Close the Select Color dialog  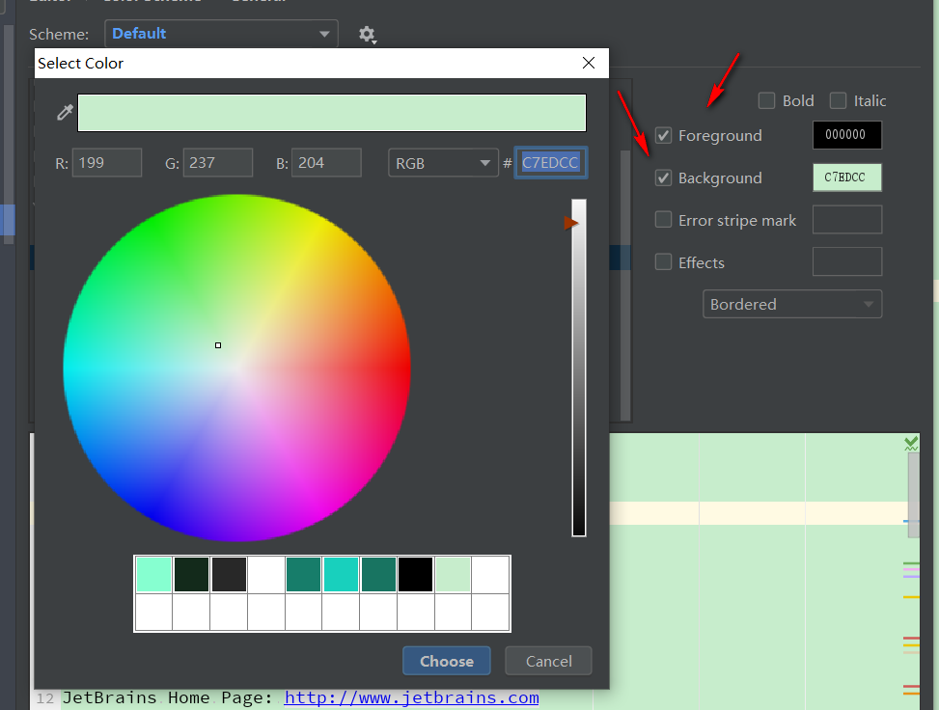click(x=589, y=63)
